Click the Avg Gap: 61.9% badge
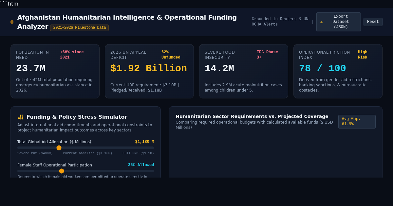This screenshot has width=393, height=206. pyautogui.click(x=357, y=122)
